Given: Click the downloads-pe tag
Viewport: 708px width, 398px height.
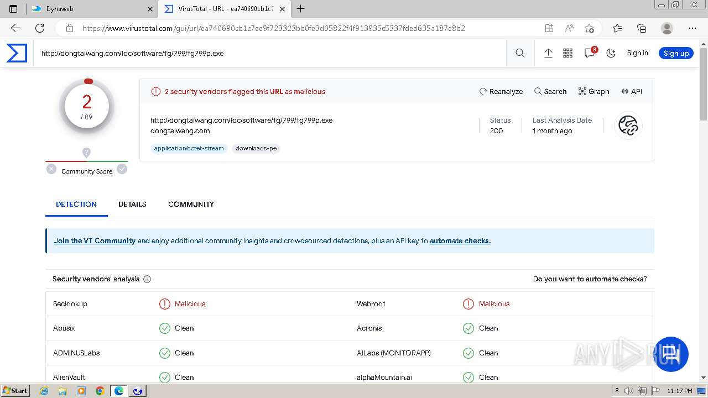Looking at the screenshot, I should point(256,148).
